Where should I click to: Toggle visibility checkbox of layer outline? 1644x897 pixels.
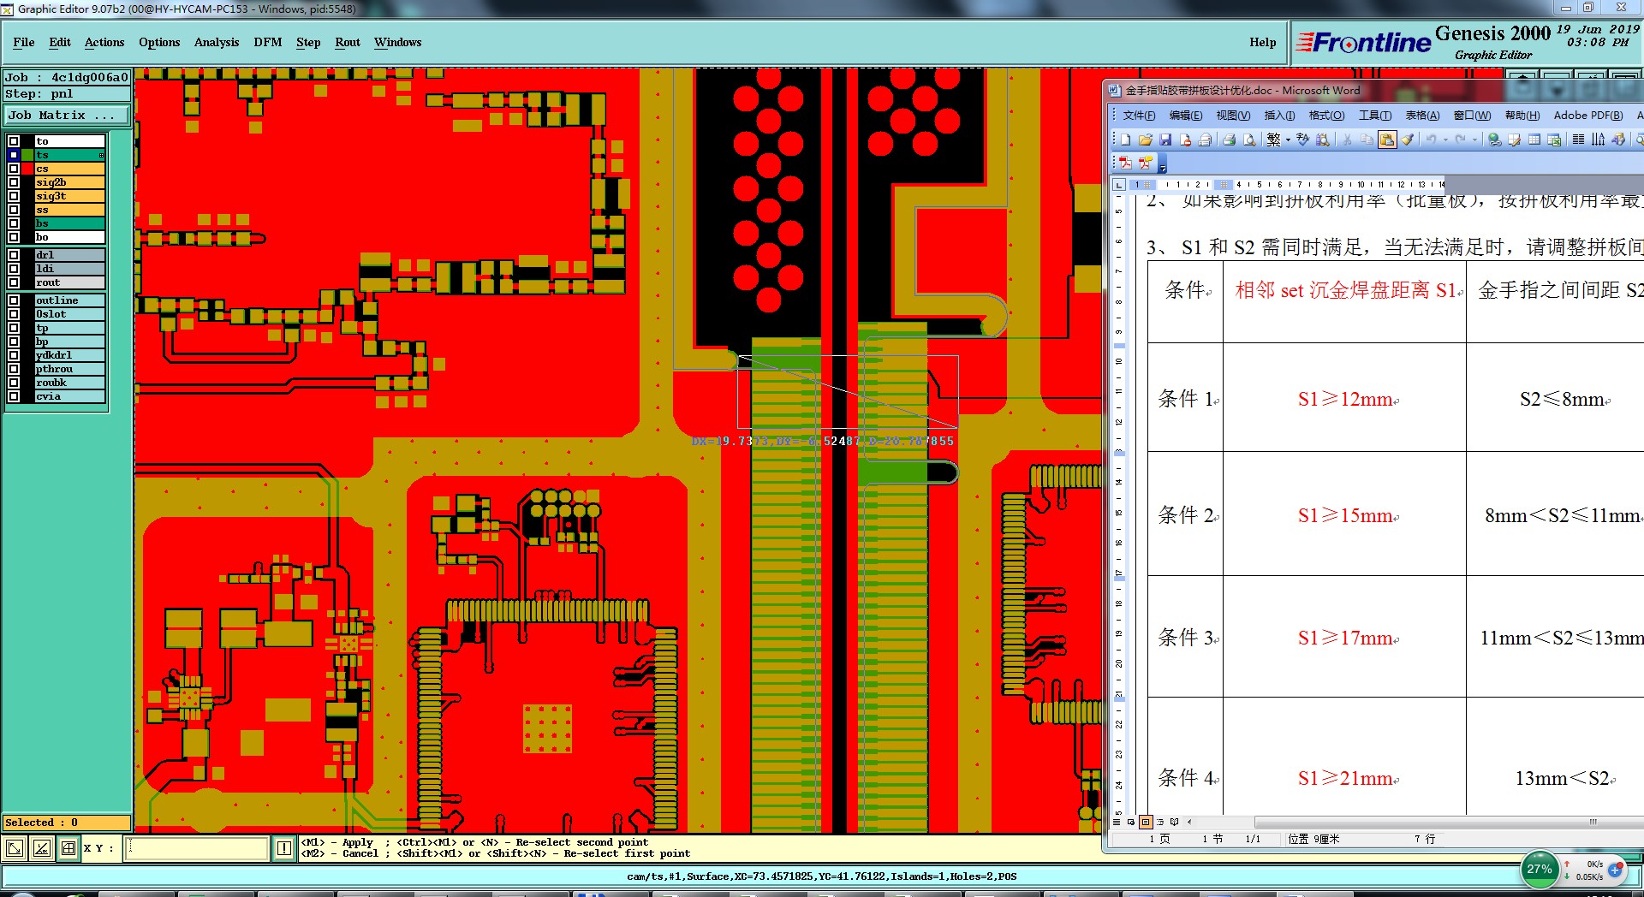coord(14,300)
